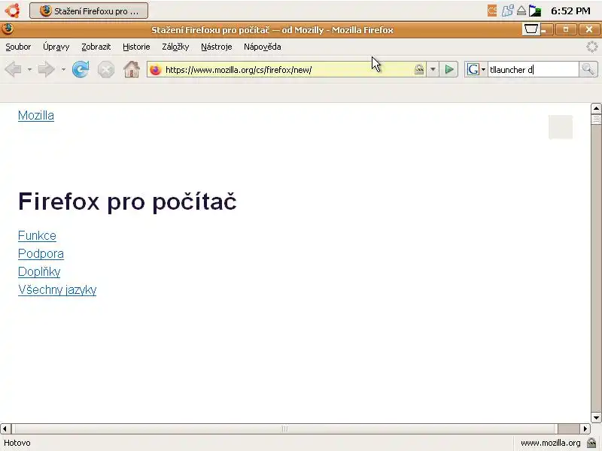Click the vertical scrollbar down arrow
This screenshot has height=451, width=602.
[x=596, y=417]
